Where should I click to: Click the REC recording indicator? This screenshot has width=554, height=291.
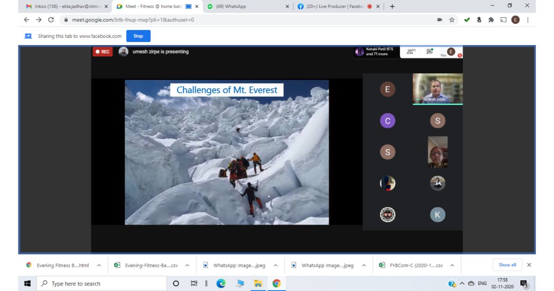[x=102, y=52]
